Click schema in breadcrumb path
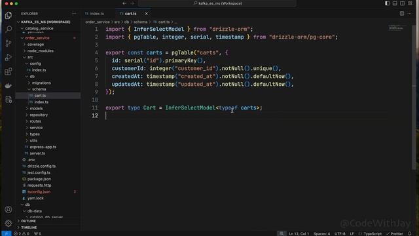Image resolution: width=419 pixels, height=236 pixels. click(140, 22)
